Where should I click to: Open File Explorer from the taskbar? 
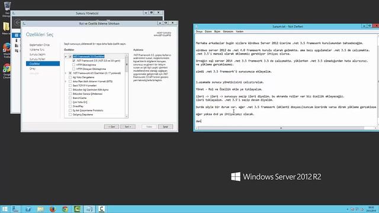pyautogui.click(x=40, y=209)
